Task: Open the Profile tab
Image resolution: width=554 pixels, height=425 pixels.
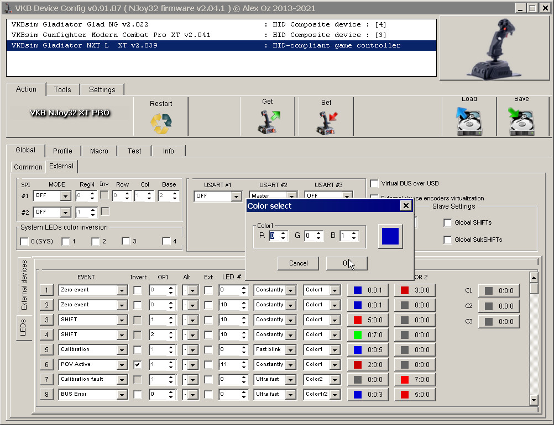Action: [x=62, y=151]
